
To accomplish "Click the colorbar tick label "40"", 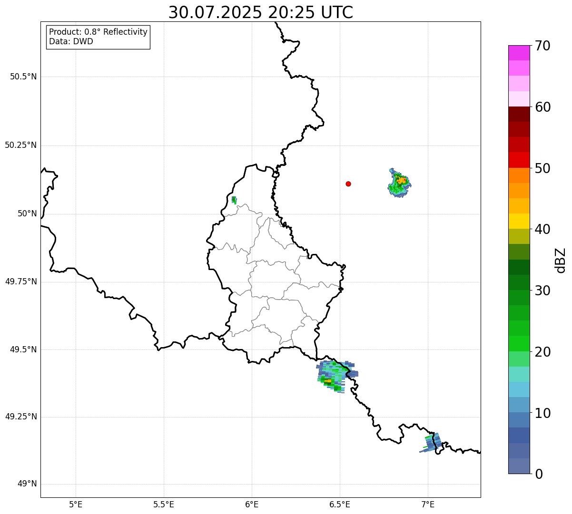I will coord(542,229).
